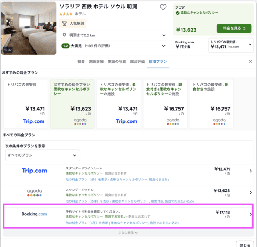Viewport: 257px width, 247px height.
Task: Click the Booking.com logo in the ¥17,118 row
Action: 34,214
